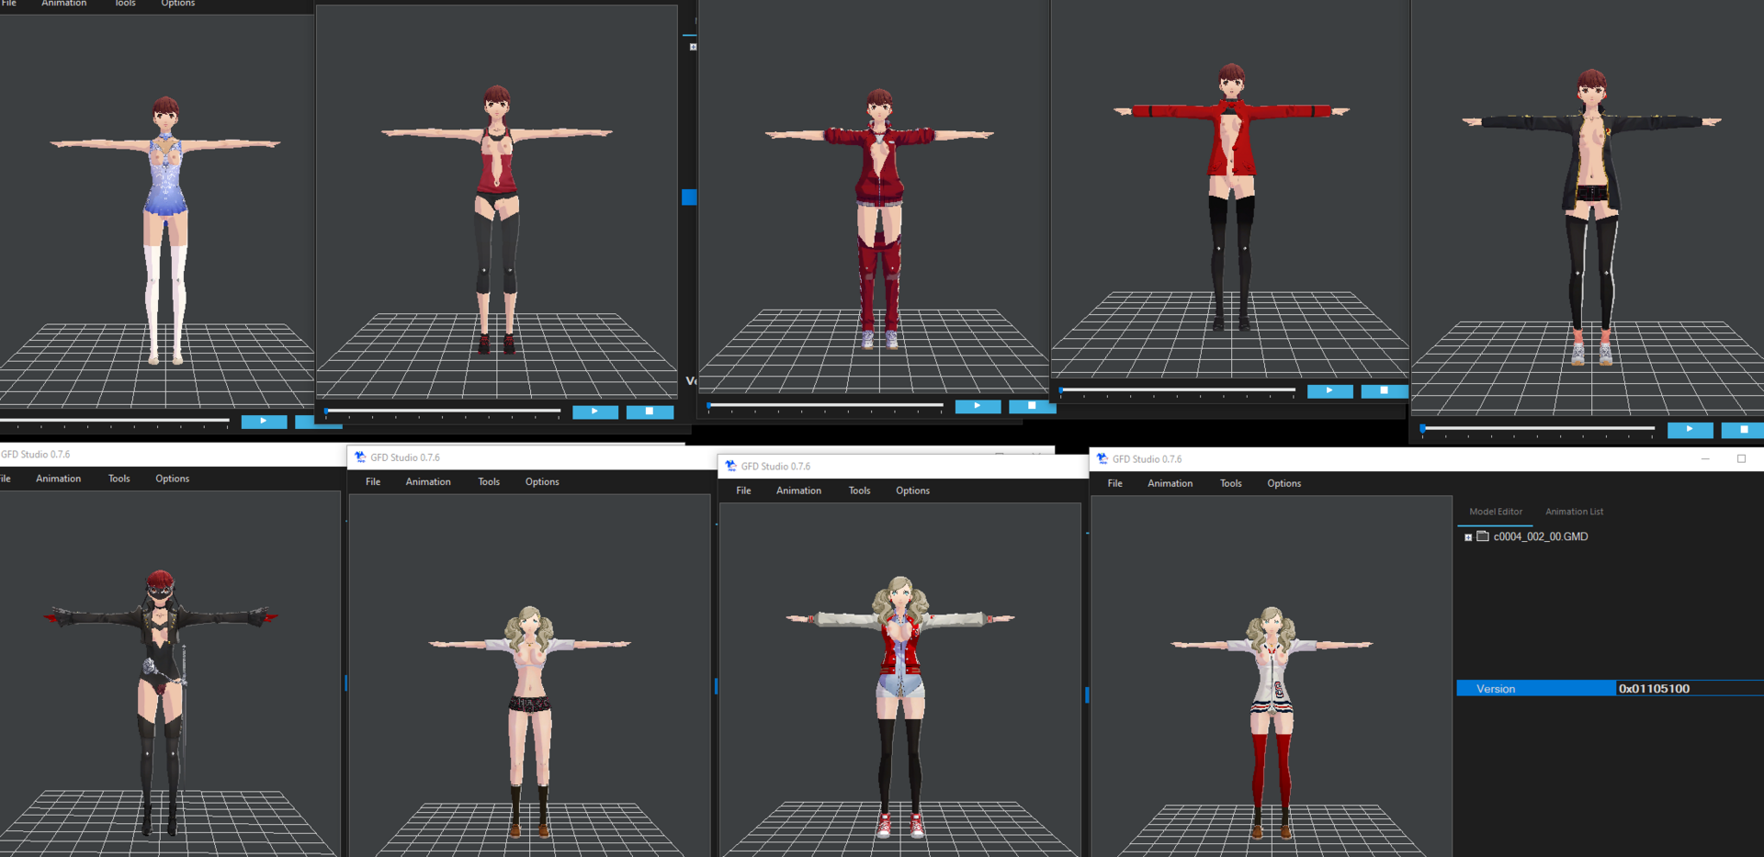Image resolution: width=1764 pixels, height=857 pixels.
Task: Click GFD Studio app icon in c0004_002_00.GMD window
Action: coord(1102,458)
